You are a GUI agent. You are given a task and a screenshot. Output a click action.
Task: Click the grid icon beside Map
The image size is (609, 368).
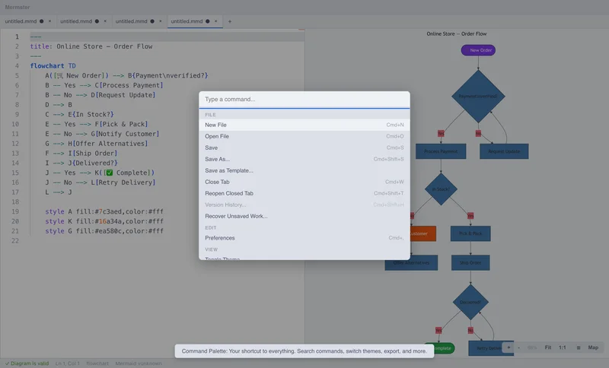pos(579,347)
